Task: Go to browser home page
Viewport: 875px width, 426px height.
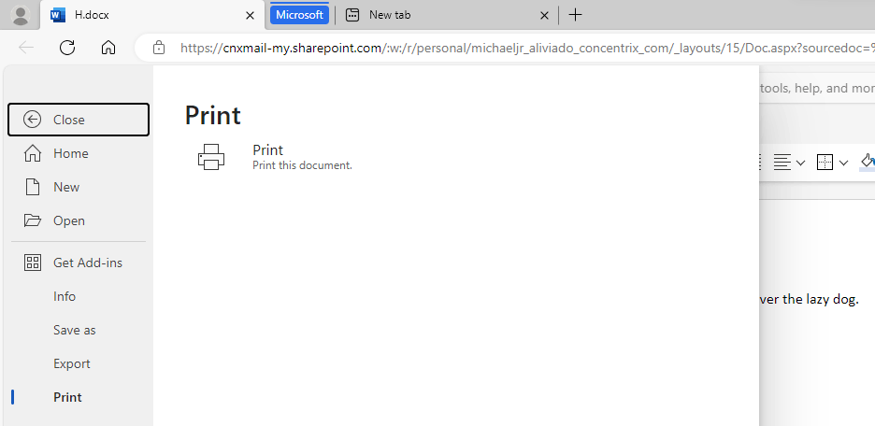Action: coord(108,48)
